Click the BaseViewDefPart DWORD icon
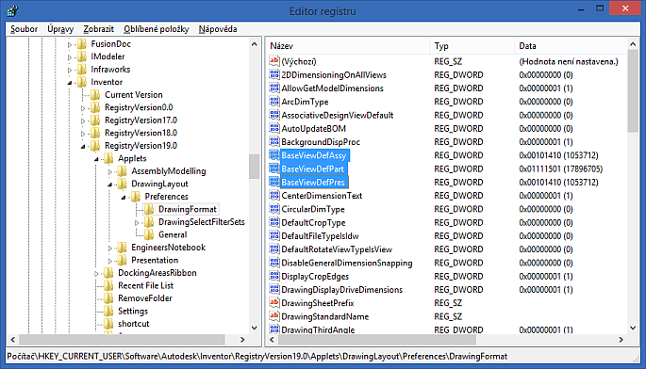646x369 pixels. coord(274,168)
